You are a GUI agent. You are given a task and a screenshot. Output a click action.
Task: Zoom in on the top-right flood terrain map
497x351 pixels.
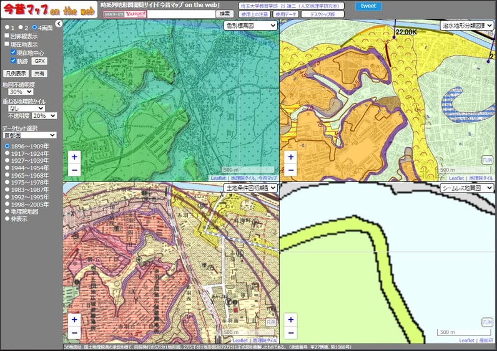[x=291, y=156]
